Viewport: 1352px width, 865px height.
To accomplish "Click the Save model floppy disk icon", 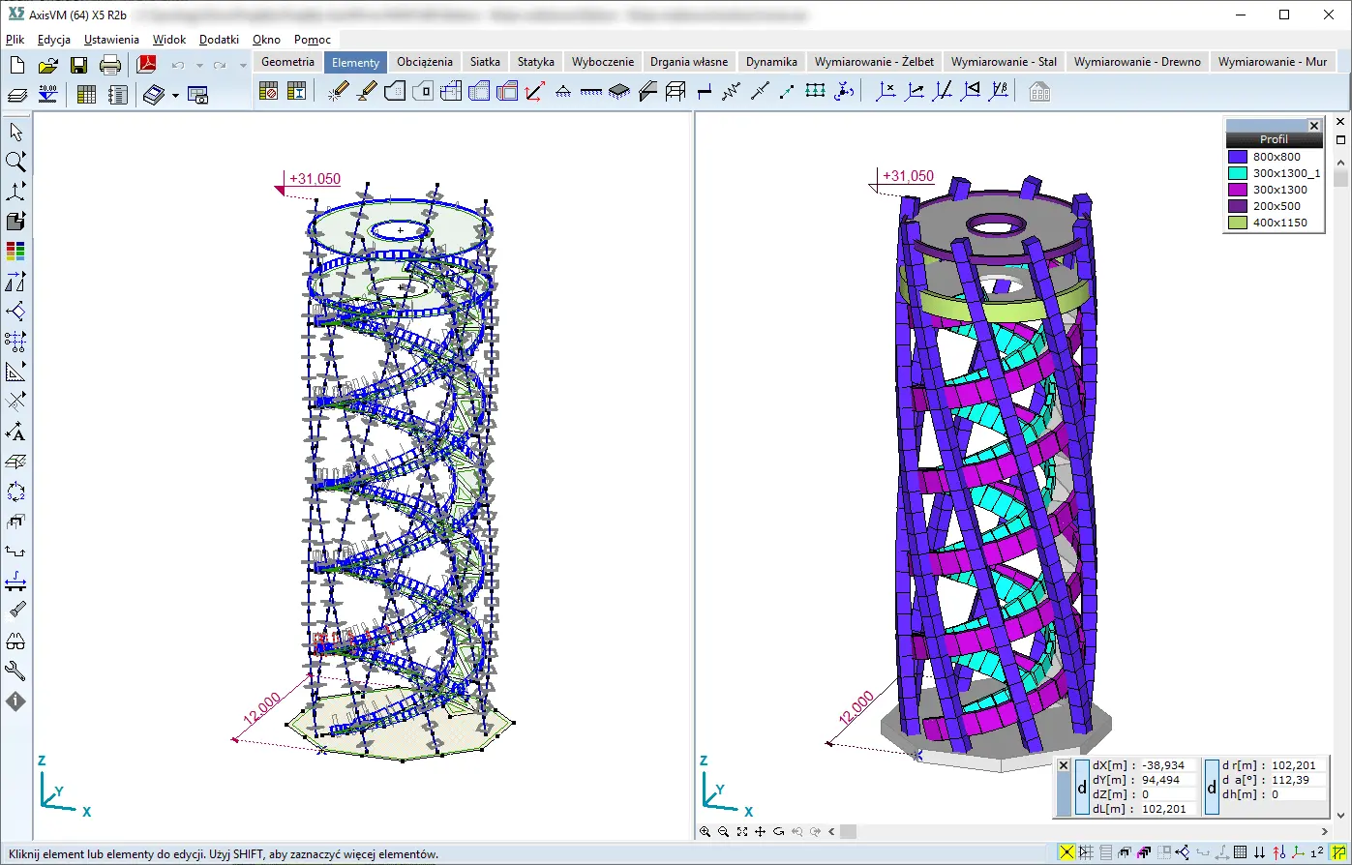I will (x=79, y=65).
